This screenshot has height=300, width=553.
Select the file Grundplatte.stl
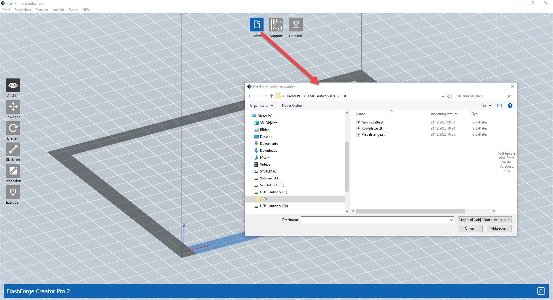click(373, 122)
